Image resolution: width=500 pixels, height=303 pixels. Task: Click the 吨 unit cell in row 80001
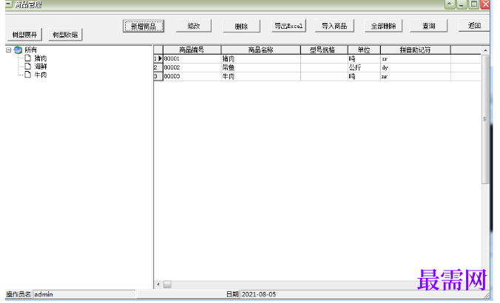coord(364,58)
